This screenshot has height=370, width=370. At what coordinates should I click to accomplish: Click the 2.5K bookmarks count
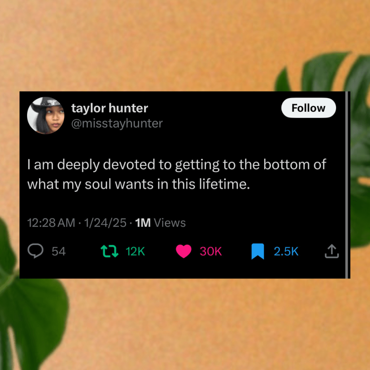(x=286, y=251)
